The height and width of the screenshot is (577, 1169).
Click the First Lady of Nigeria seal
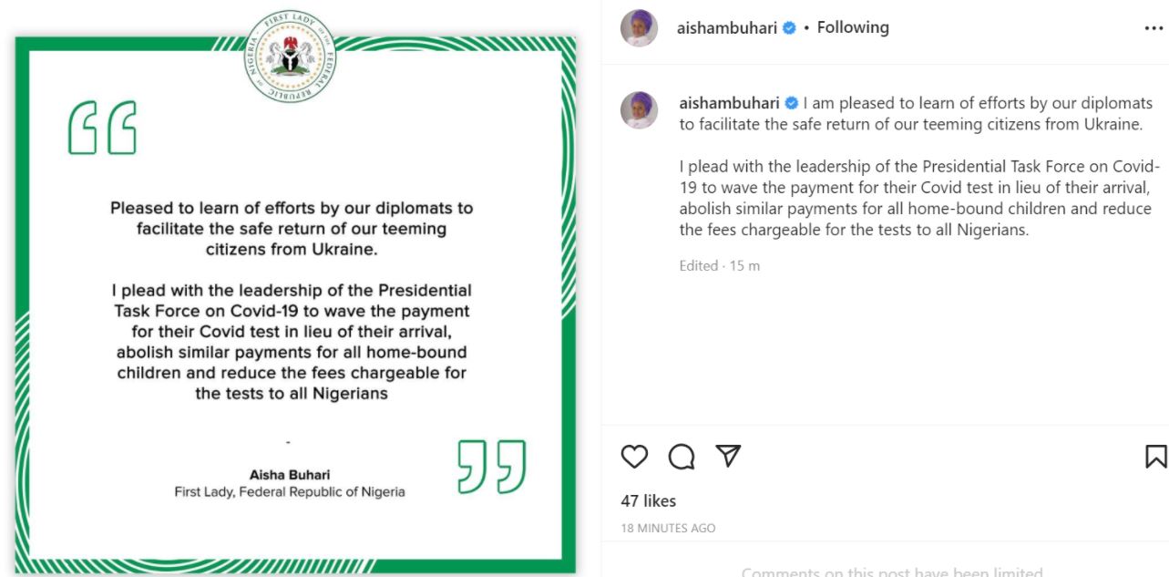click(291, 57)
